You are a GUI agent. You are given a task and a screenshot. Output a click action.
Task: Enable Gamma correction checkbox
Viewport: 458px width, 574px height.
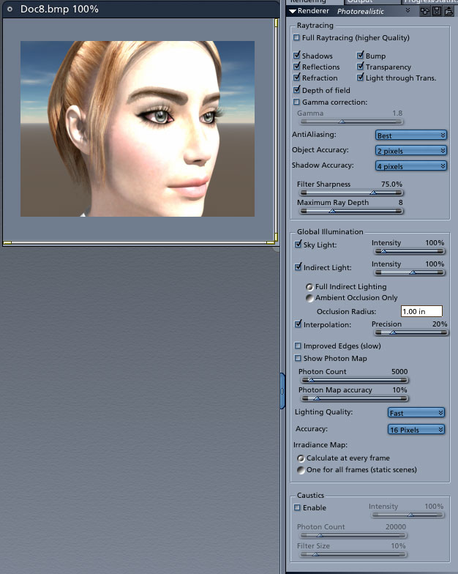(296, 102)
